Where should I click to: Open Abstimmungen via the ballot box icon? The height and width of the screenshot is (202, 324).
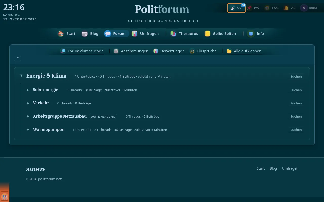point(116,51)
